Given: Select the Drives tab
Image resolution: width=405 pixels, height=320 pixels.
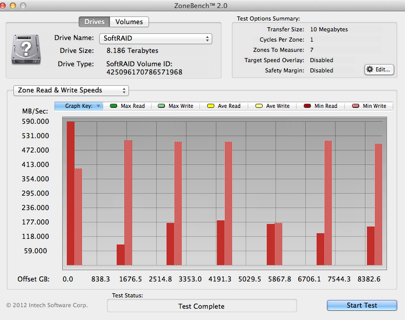Looking at the screenshot, I should [x=94, y=22].
